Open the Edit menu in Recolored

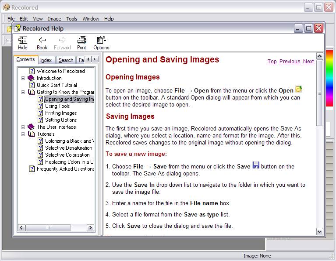(x=24, y=19)
